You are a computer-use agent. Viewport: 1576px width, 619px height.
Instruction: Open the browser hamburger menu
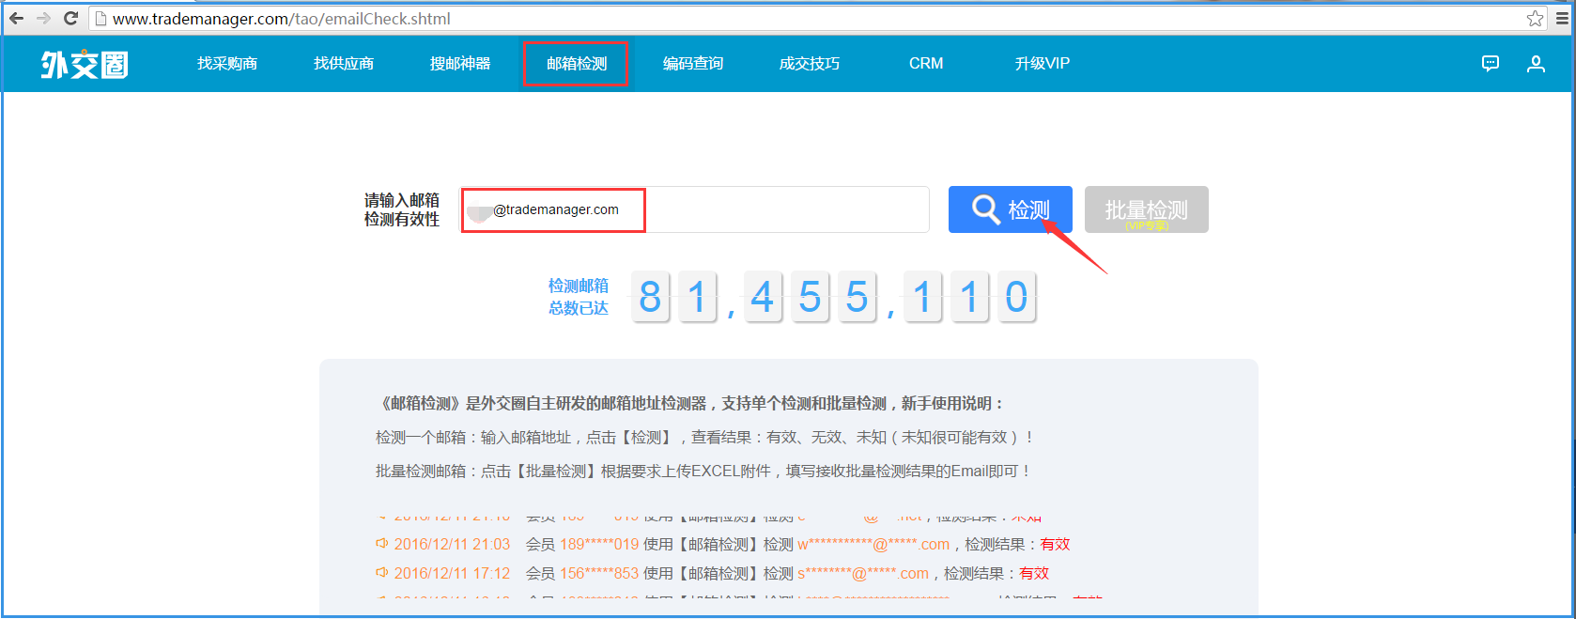(1563, 18)
